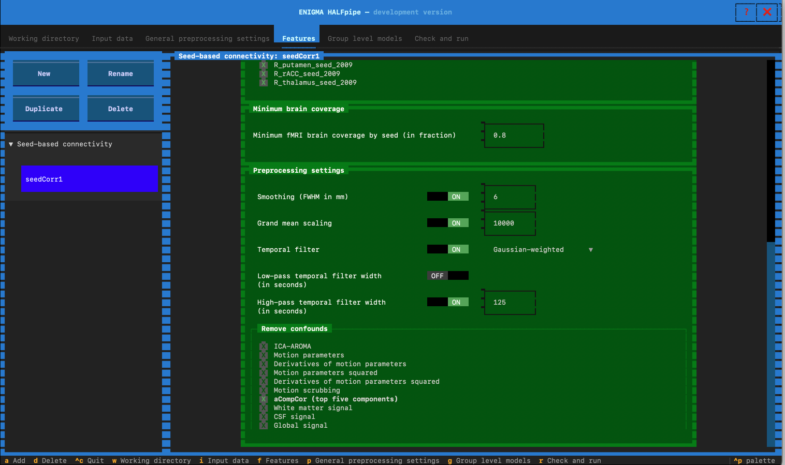Click the 'a Add' footer shortcut
The image size is (785, 465).
pos(15,460)
